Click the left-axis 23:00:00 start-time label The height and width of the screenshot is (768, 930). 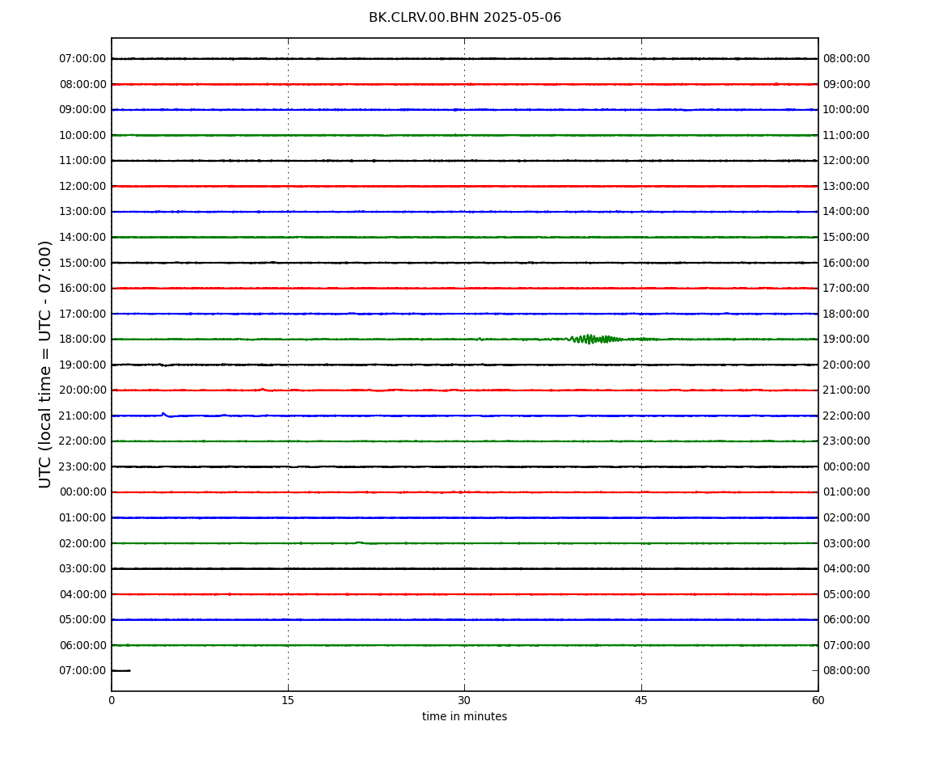83,466
